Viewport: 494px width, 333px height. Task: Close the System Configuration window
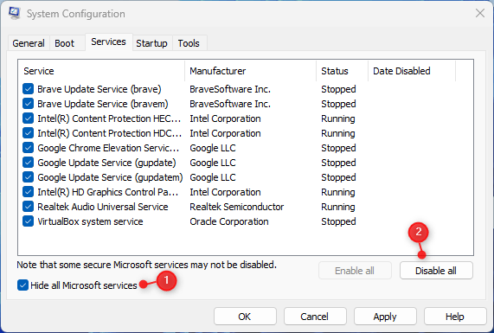[480, 13]
